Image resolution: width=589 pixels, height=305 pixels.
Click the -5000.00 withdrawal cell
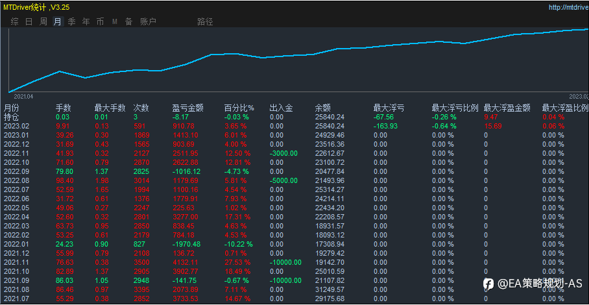(283, 180)
